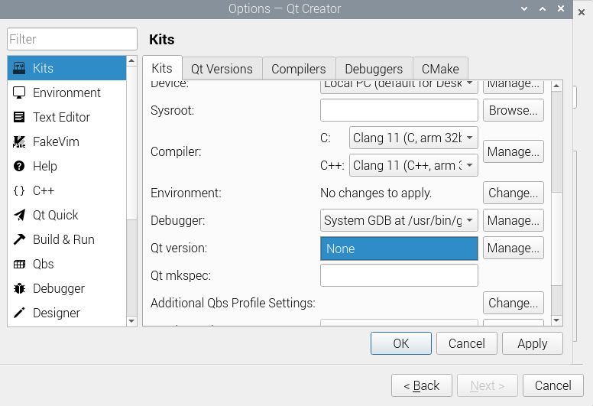Select the Kits tab

[x=162, y=68]
